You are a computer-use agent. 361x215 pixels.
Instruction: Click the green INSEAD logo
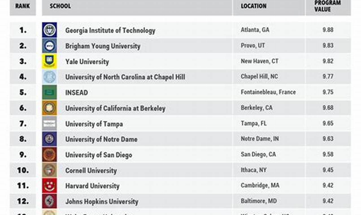49,92
